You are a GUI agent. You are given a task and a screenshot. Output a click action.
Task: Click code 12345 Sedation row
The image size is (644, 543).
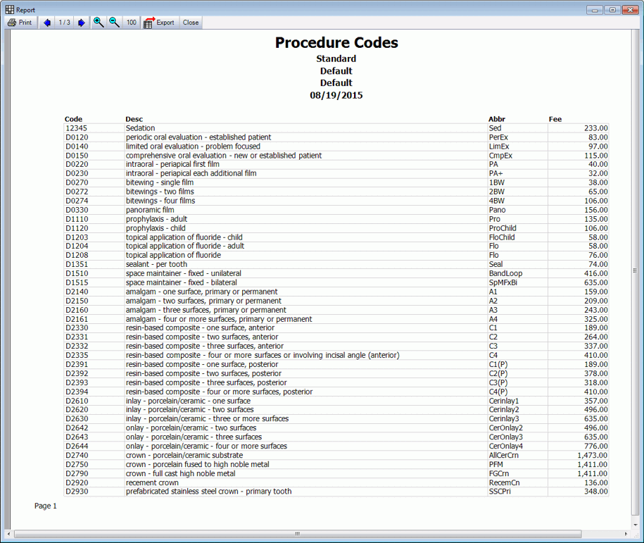336,128
